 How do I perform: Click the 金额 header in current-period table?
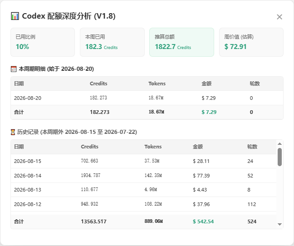206,84
